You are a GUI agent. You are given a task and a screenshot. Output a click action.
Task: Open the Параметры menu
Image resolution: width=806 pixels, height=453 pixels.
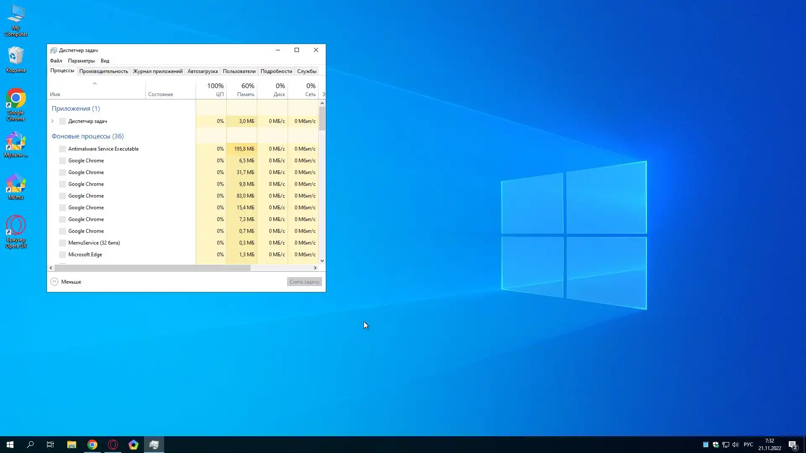pyautogui.click(x=81, y=61)
